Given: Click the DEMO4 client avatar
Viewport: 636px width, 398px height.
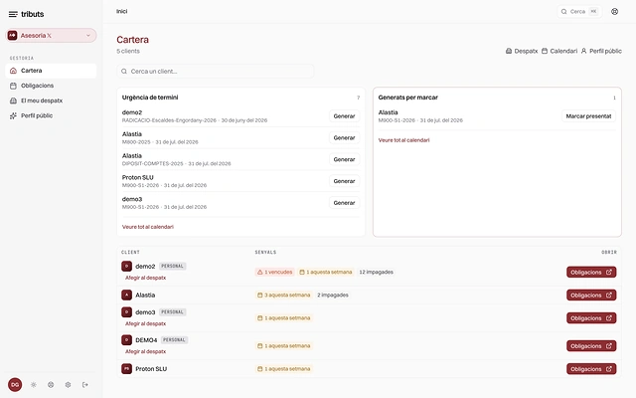Looking at the screenshot, I should 126,339.
